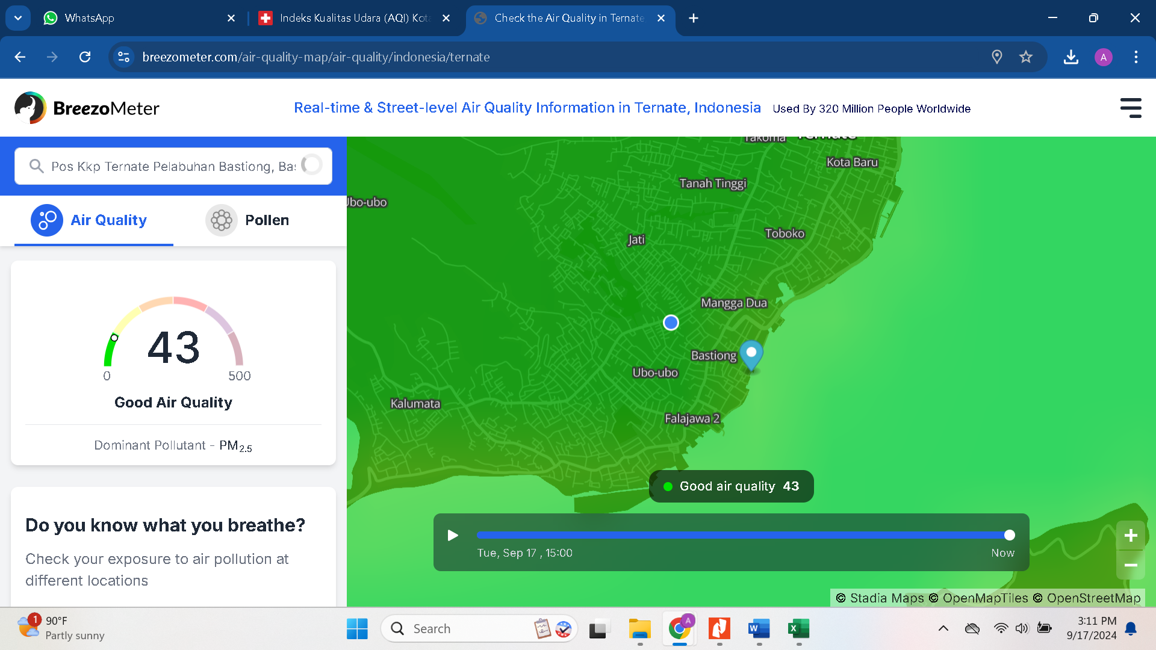
Task: Click the volume speaker icon in tray
Action: [x=1022, y=628]
